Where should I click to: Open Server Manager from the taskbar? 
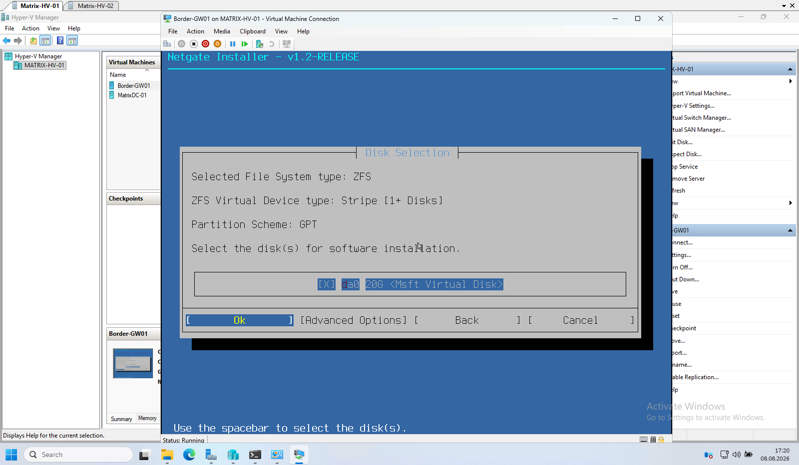(x=211, y=455)
